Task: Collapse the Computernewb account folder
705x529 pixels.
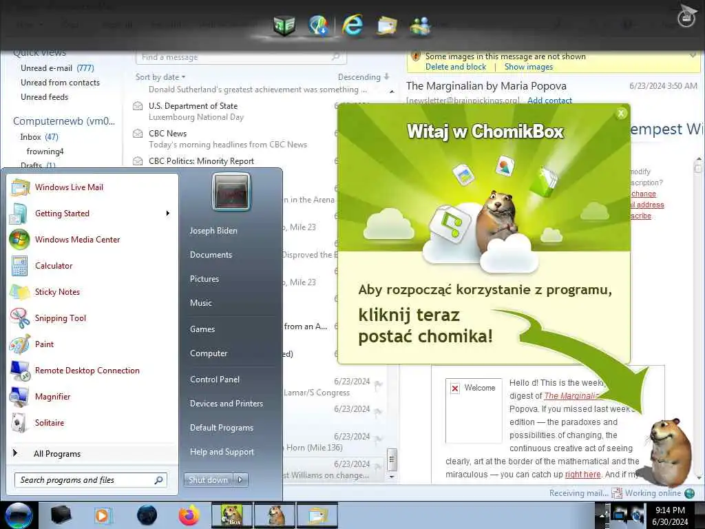Action: click(64, 121)
